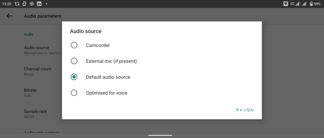Tap the sync notification icon in status bar
This screenshot has height=138, width=324.
[x=17, y=4]
